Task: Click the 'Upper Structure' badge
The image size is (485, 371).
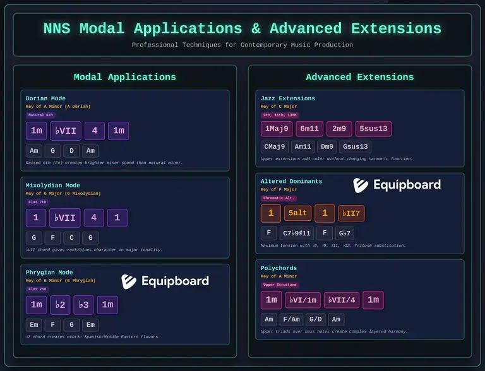Action: (x=280, y=285)
